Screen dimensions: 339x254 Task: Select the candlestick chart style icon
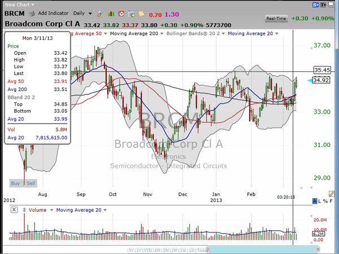coord(111,14)
